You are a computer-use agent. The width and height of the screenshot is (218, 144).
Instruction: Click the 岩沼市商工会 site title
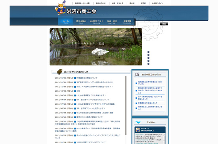tap(82, 12)
